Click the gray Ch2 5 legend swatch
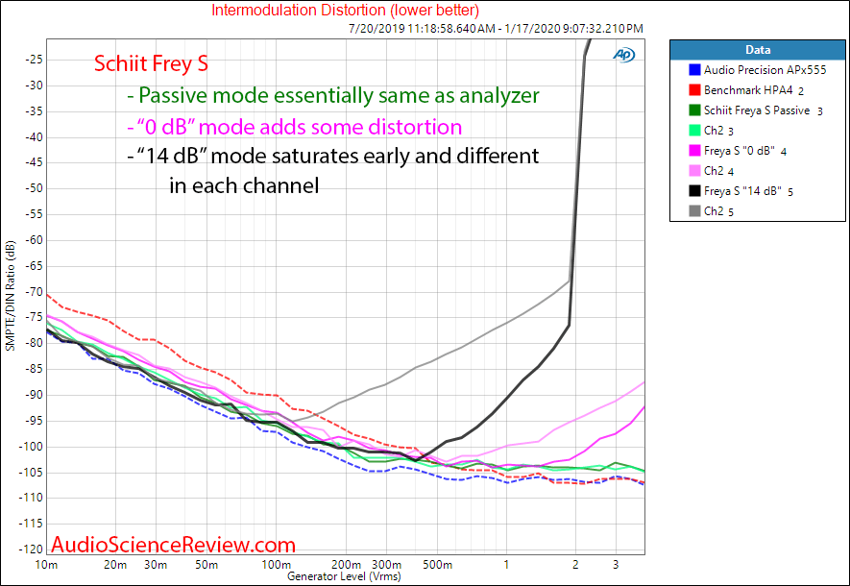 [694, 211]
